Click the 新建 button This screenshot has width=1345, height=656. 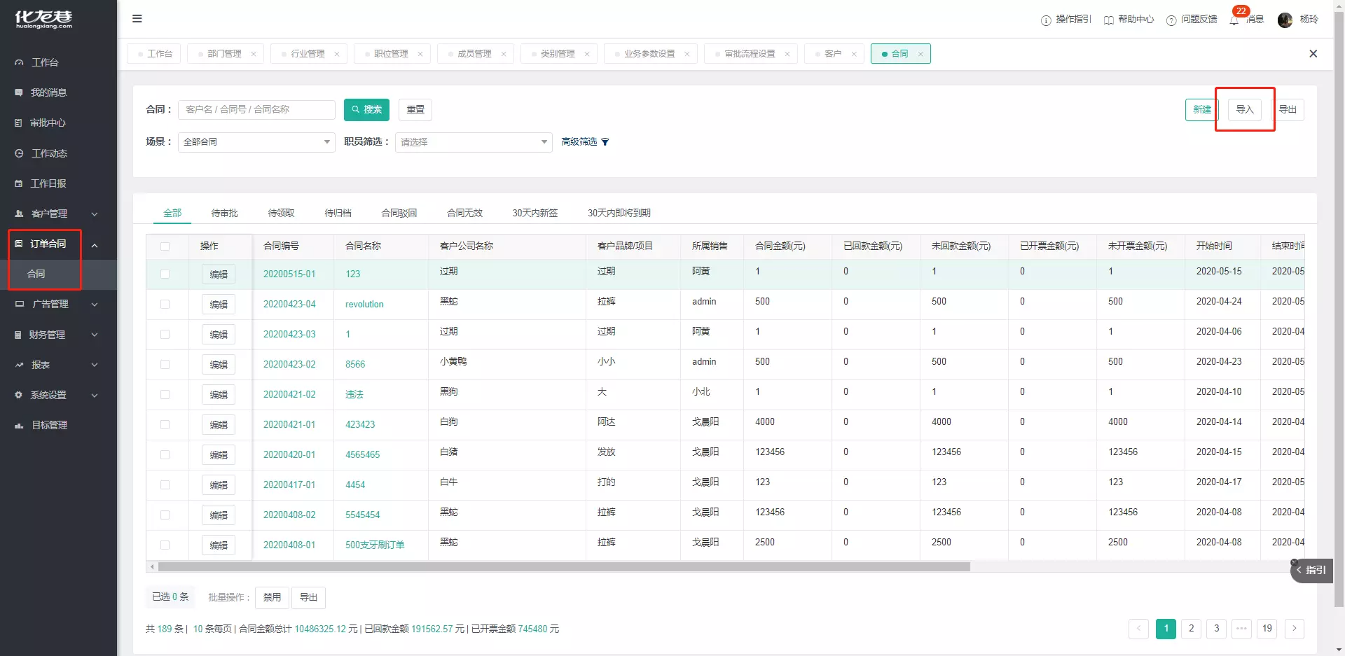(1201, 109)
